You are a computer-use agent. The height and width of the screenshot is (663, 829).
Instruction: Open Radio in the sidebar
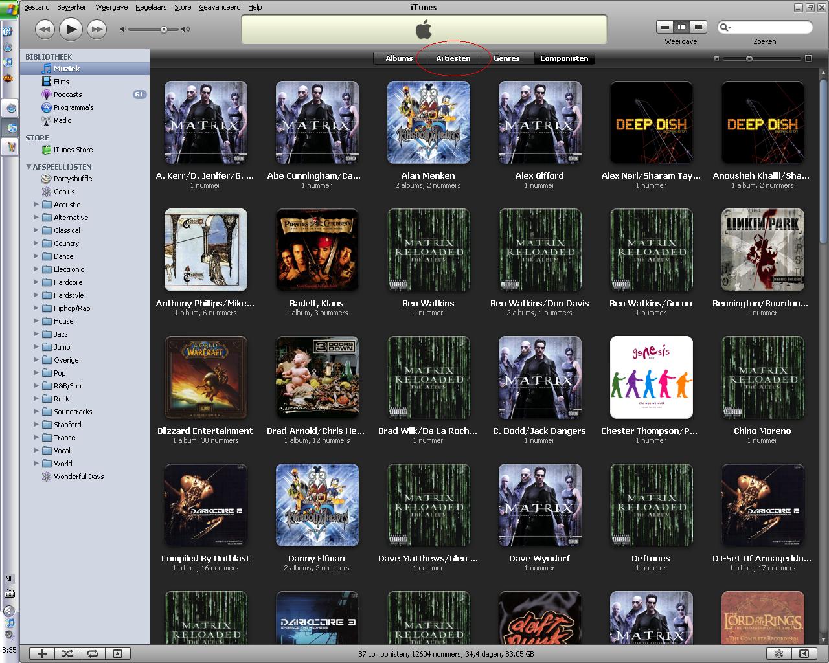(85, 120)
